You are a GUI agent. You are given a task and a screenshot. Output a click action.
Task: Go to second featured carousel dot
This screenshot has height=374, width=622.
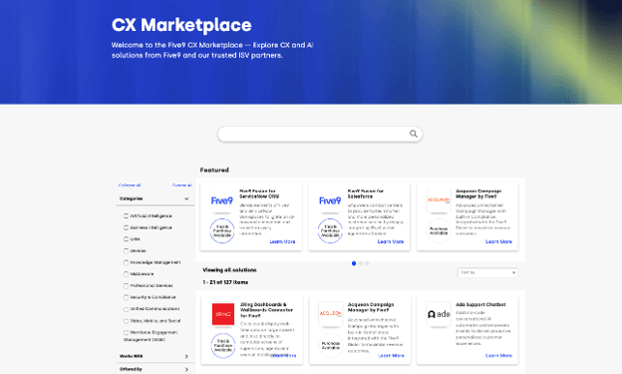(361, 263)
